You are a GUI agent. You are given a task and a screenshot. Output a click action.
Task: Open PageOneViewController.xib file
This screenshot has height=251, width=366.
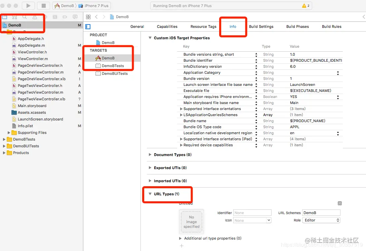[x=42, y=79]
